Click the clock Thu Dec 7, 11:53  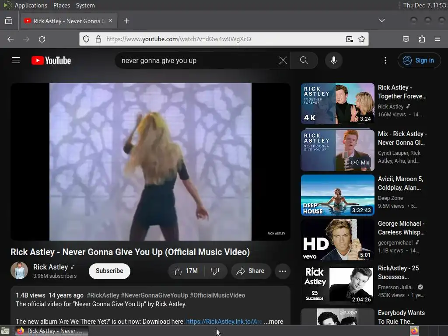pos(424,5)
